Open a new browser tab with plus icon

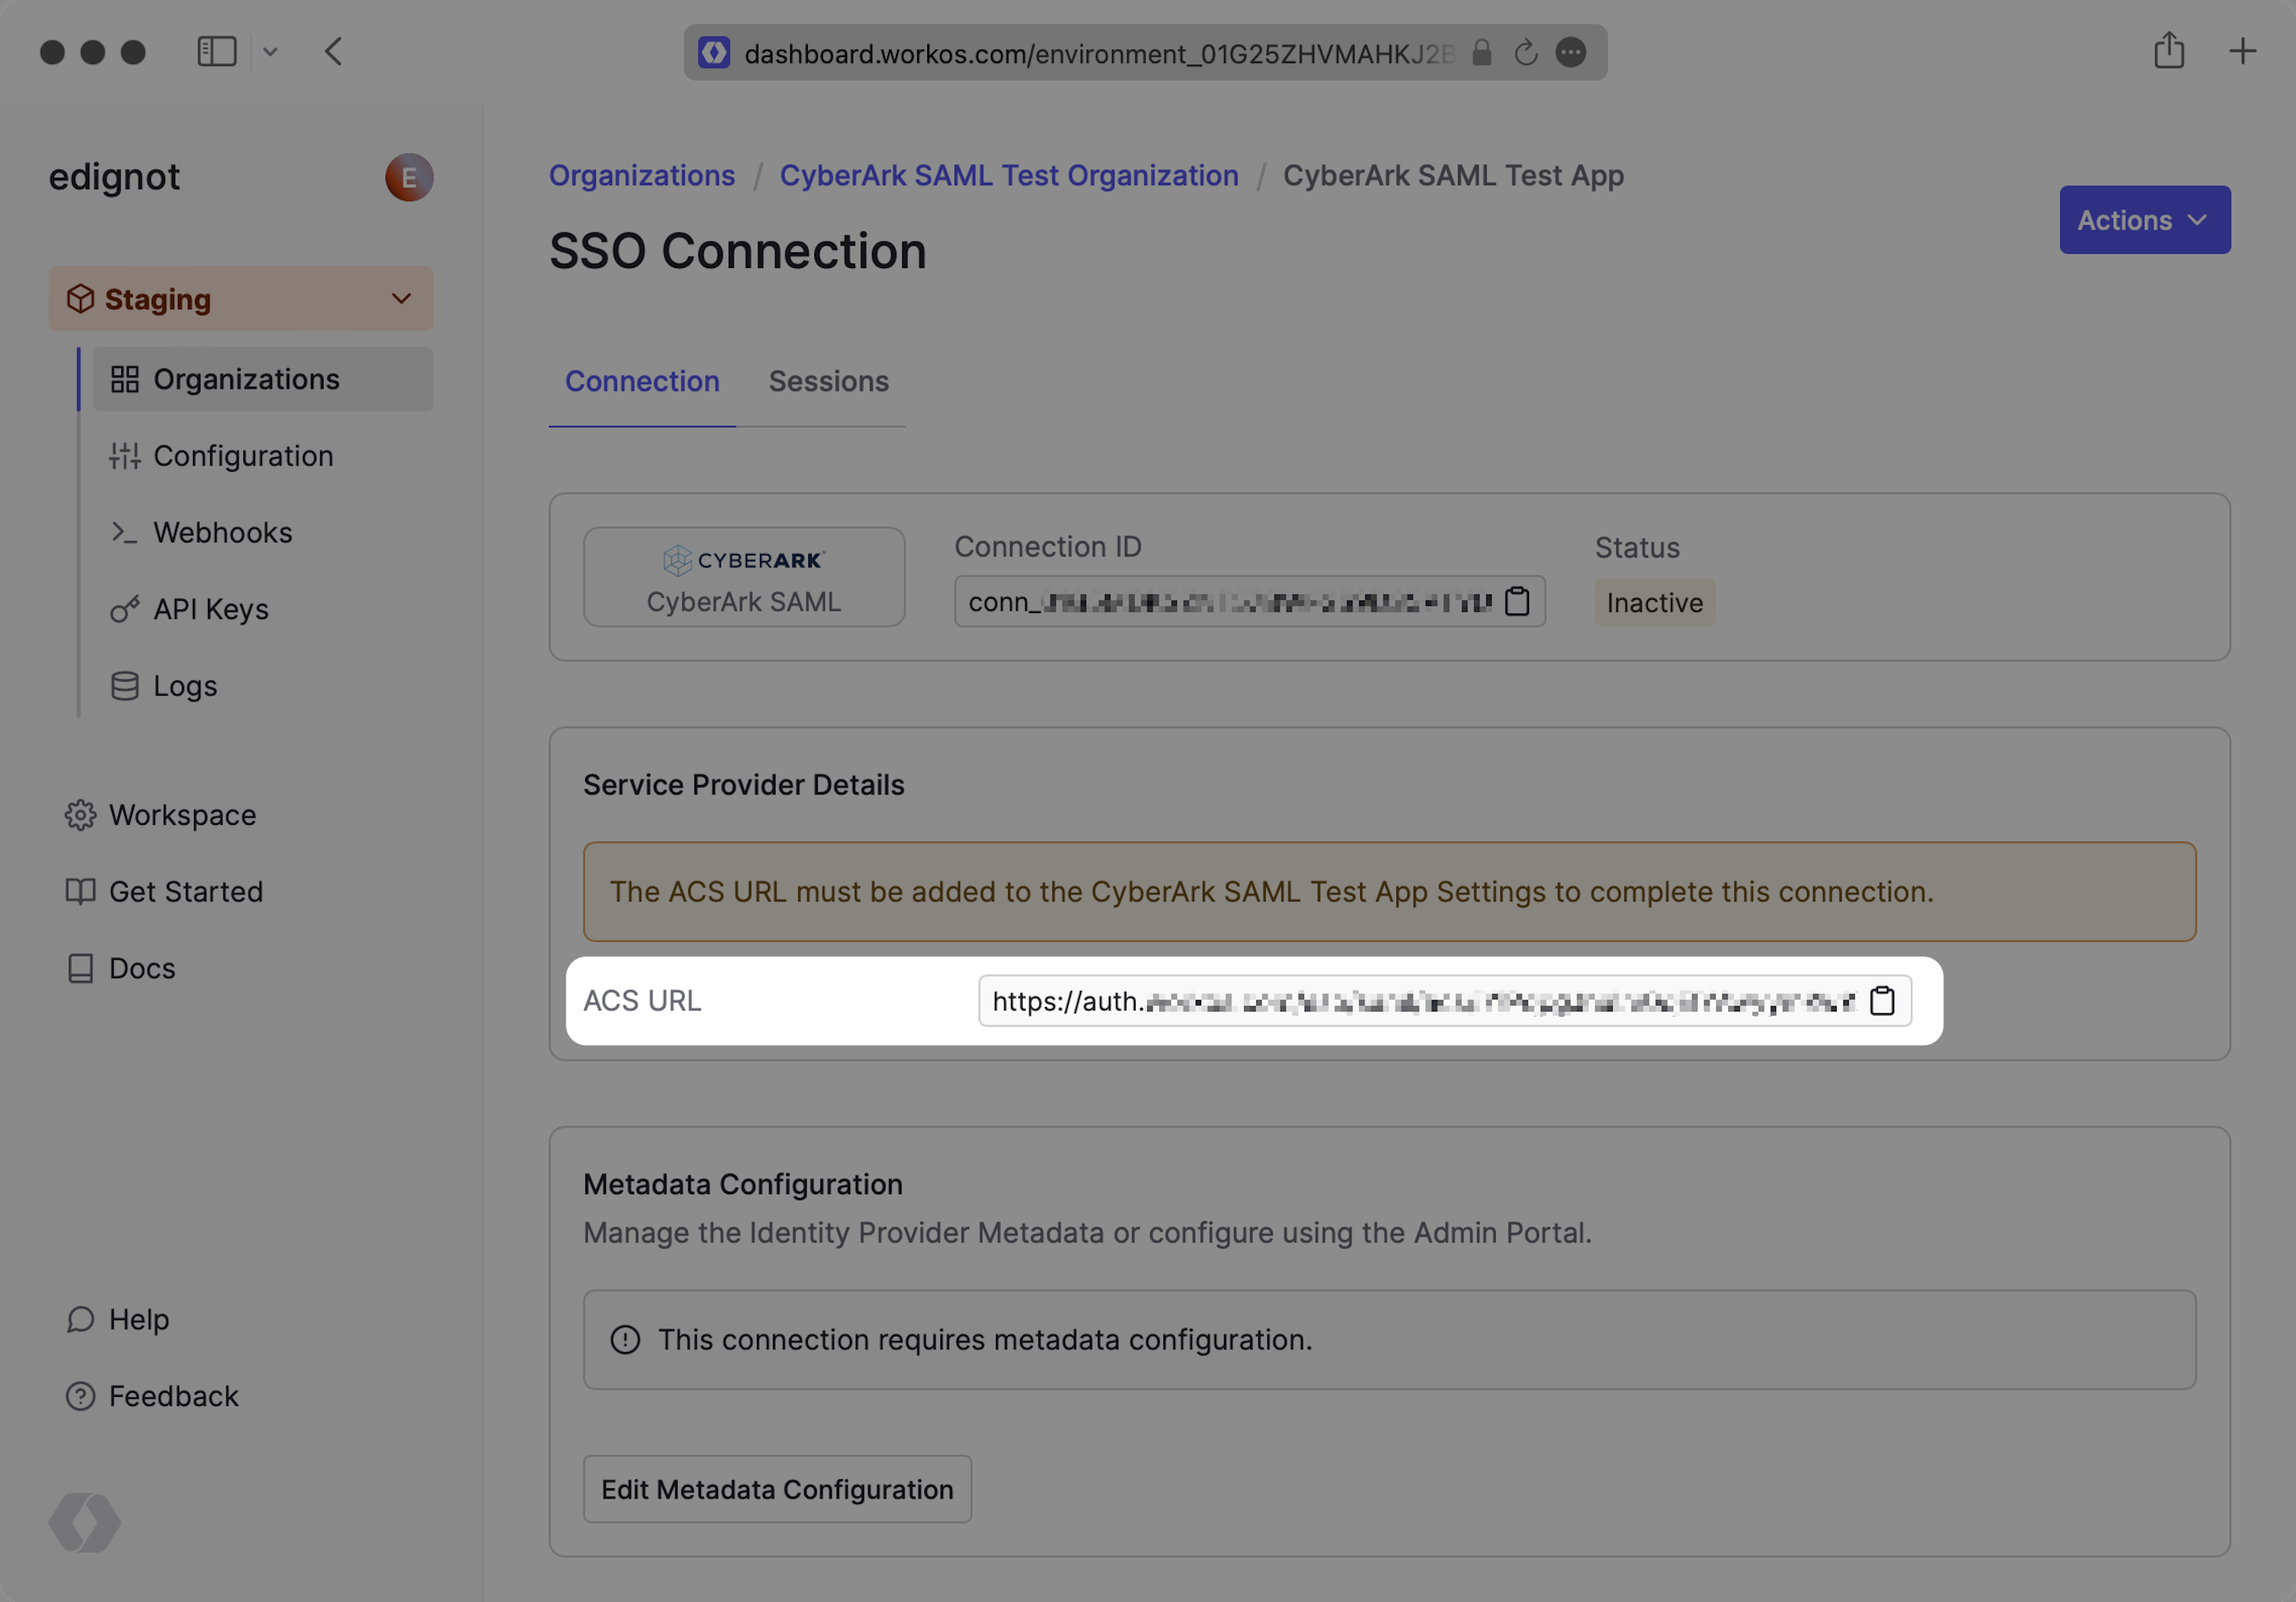[2242, 52]
